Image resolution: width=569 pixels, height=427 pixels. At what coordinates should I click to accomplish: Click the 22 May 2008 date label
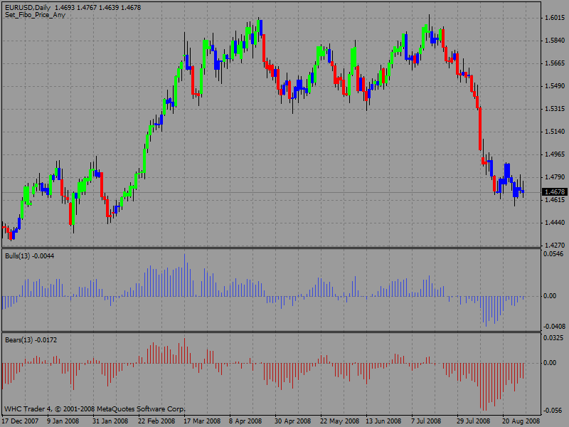pyautogui.click(x=340, y=421)
